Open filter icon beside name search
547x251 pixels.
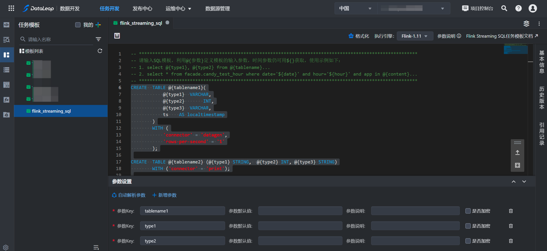[98, 39]
